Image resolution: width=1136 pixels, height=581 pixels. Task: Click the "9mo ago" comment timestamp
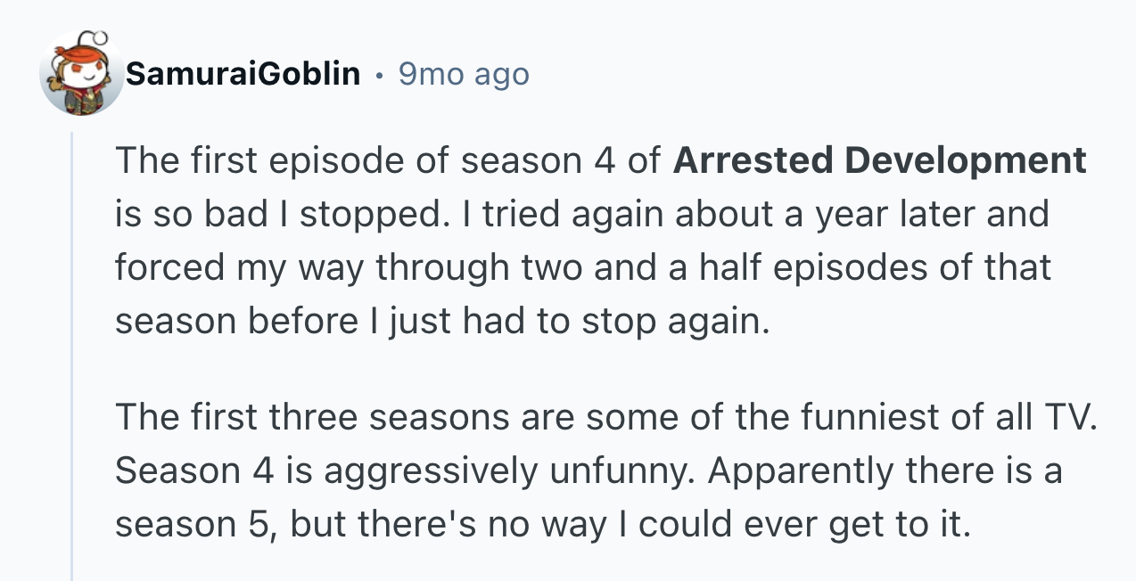pyautogui.click(x=464, y=75)
